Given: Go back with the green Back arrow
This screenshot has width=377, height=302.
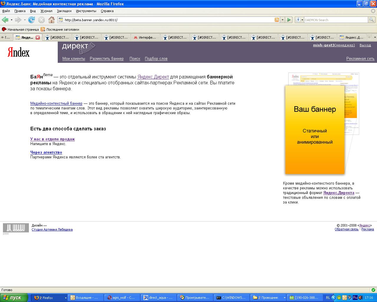Looking at the screenshot, I should (x=5, y=20).
